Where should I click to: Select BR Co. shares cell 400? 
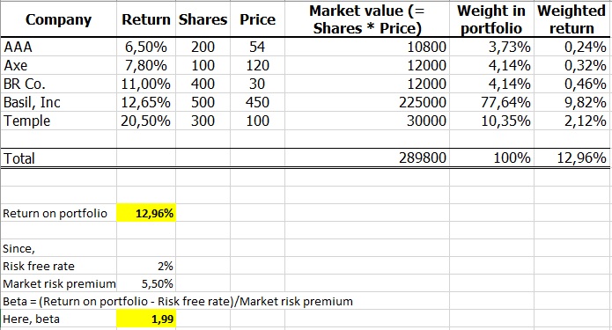tap(203, 84)
